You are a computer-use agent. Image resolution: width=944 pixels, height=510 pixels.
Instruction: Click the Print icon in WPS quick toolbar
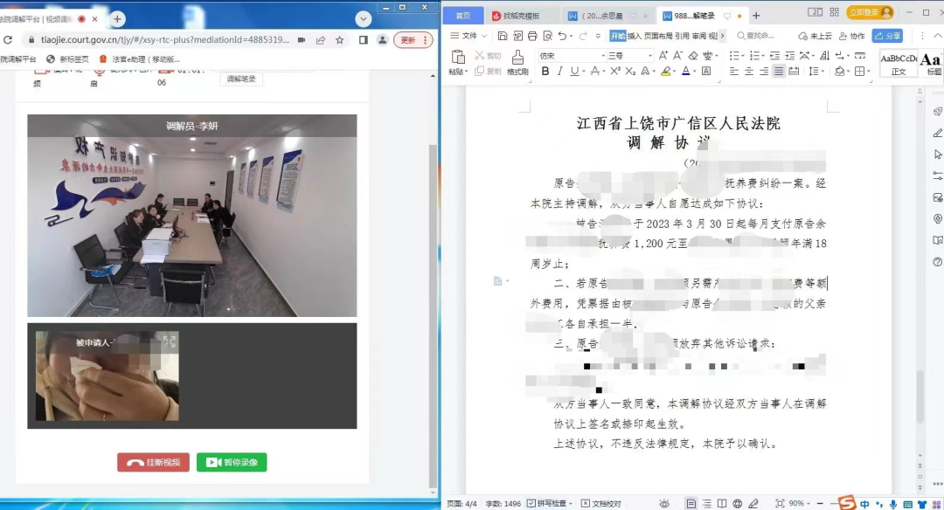pyautogui.click(x=532, y=36)
